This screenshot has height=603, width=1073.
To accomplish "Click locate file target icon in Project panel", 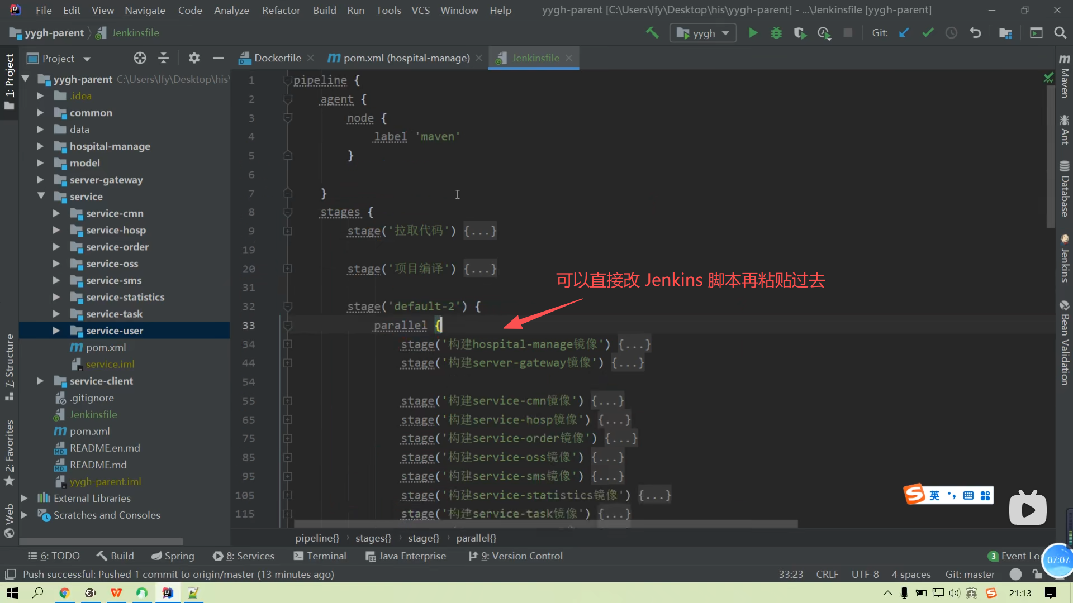I will pos(140,58).
